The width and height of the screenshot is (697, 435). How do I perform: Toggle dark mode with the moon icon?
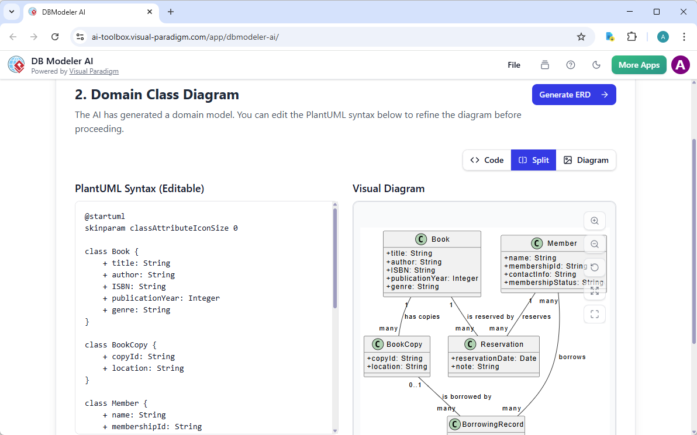(596, 65)
